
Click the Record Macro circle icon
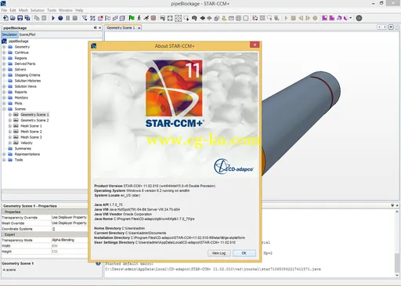(60, 18)
